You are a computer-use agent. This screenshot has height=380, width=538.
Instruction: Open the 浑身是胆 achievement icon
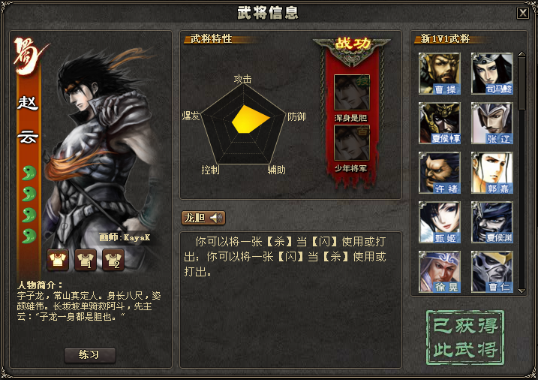[352, 92]
